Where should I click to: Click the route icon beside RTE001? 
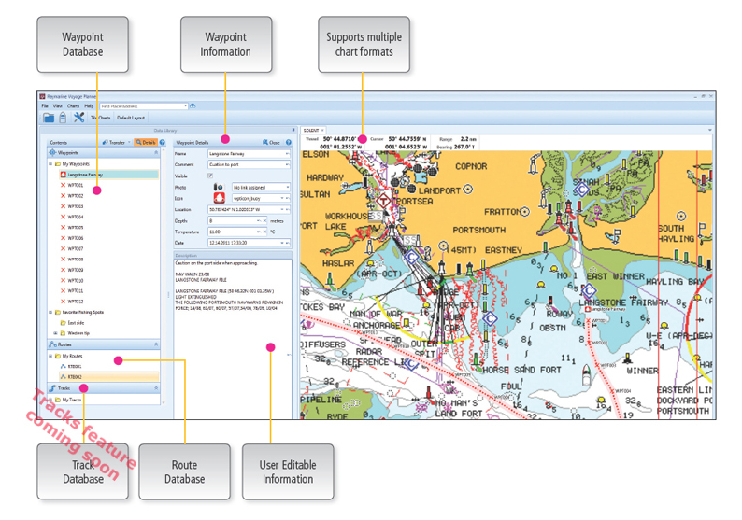pos(63,366)
